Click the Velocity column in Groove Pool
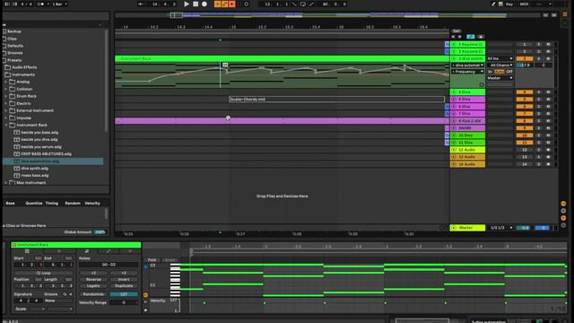The width and height of the screenshot is (574, 323). click(x=92, y=204)
